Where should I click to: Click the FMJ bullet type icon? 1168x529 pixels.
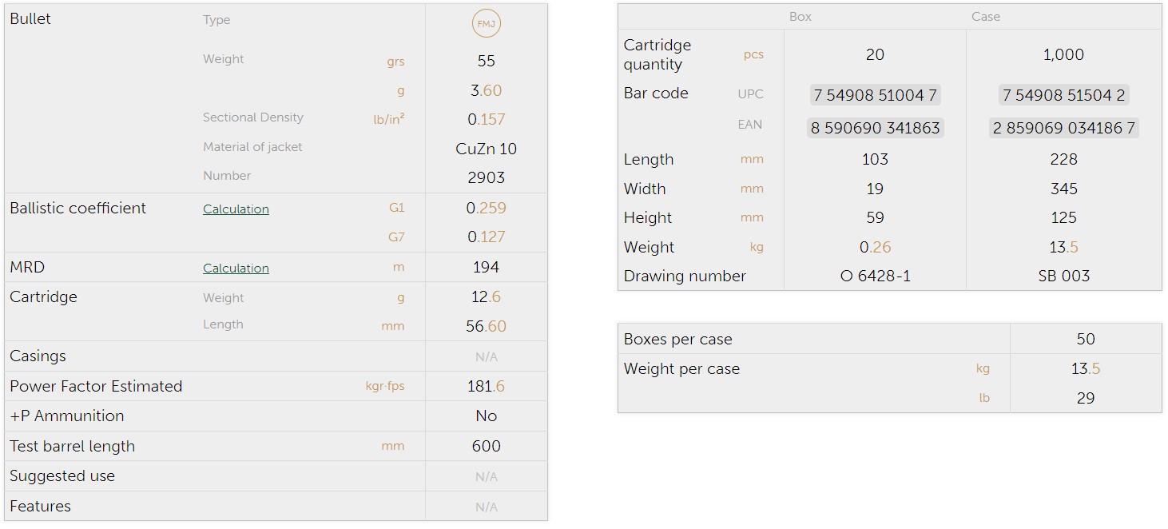486,24
